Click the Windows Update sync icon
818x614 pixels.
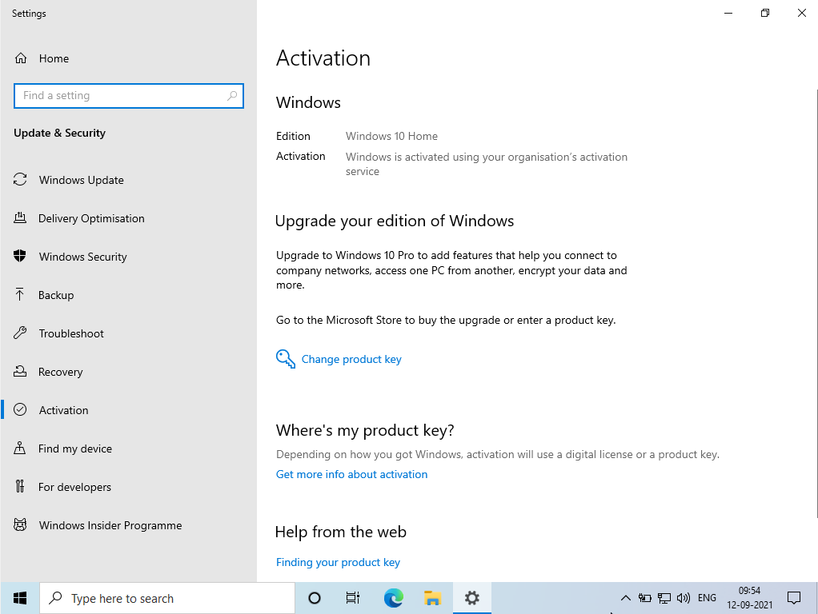coord(20,180)
